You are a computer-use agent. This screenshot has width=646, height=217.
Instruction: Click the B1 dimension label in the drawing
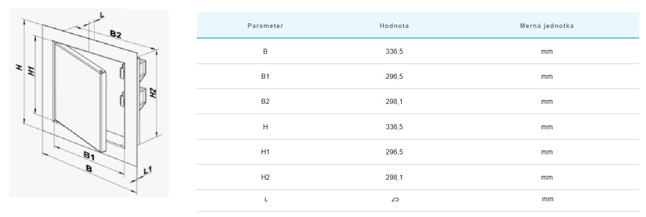(x=89, y=155)
